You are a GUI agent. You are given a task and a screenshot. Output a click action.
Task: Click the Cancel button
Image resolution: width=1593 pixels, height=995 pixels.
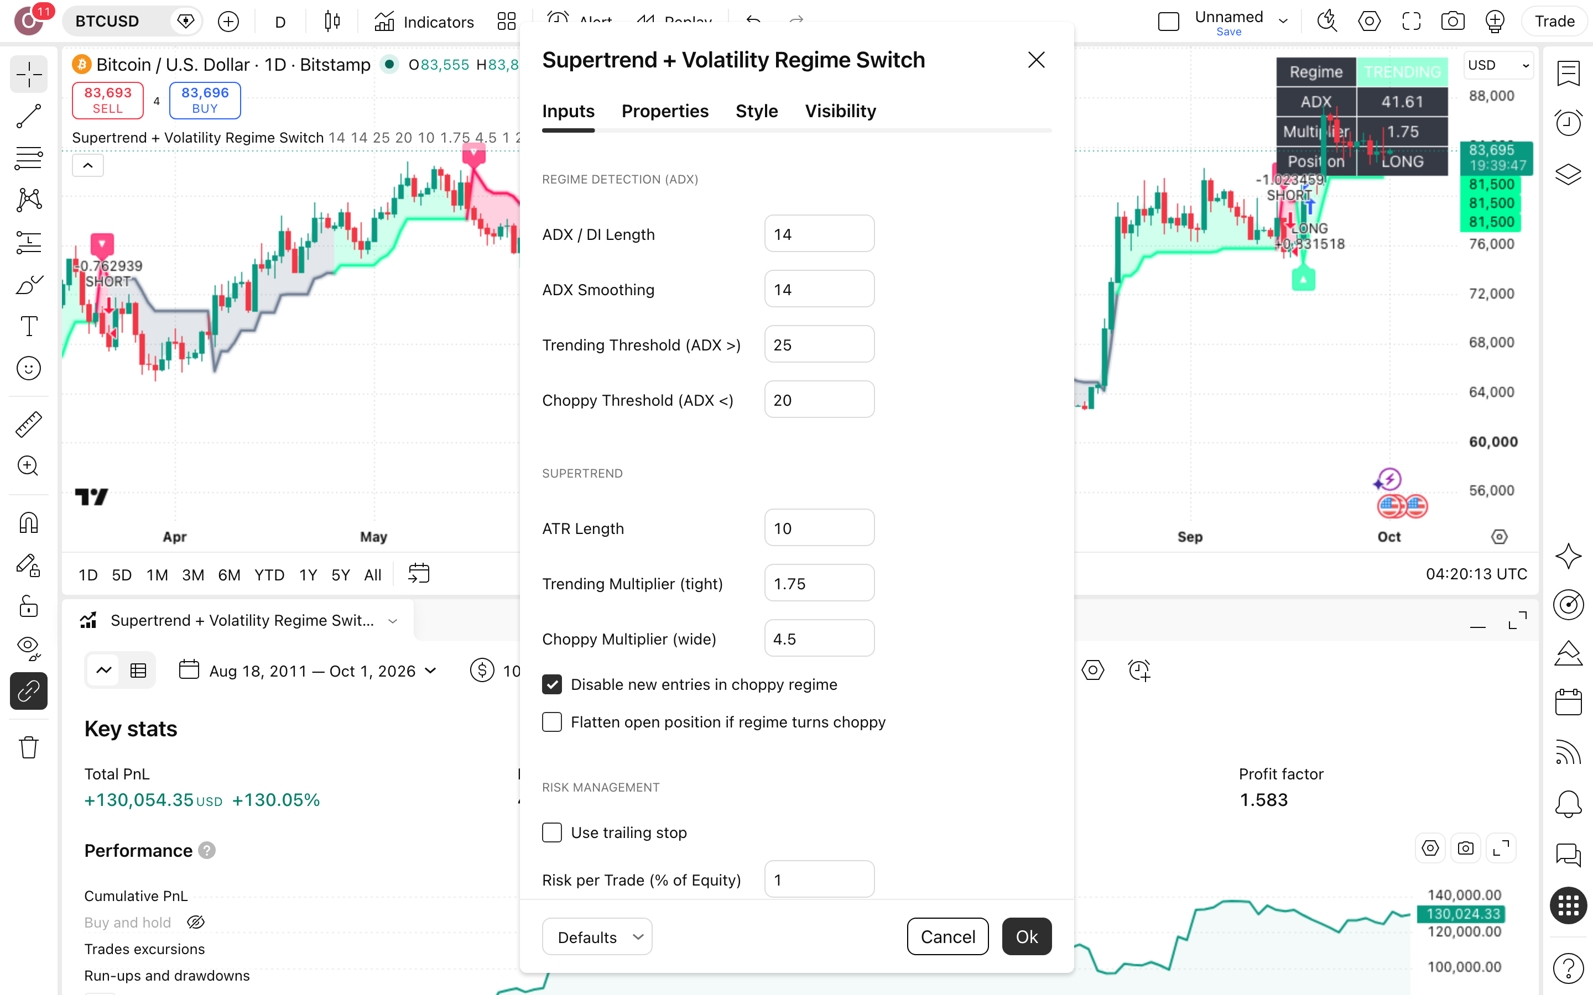(948, 936)
